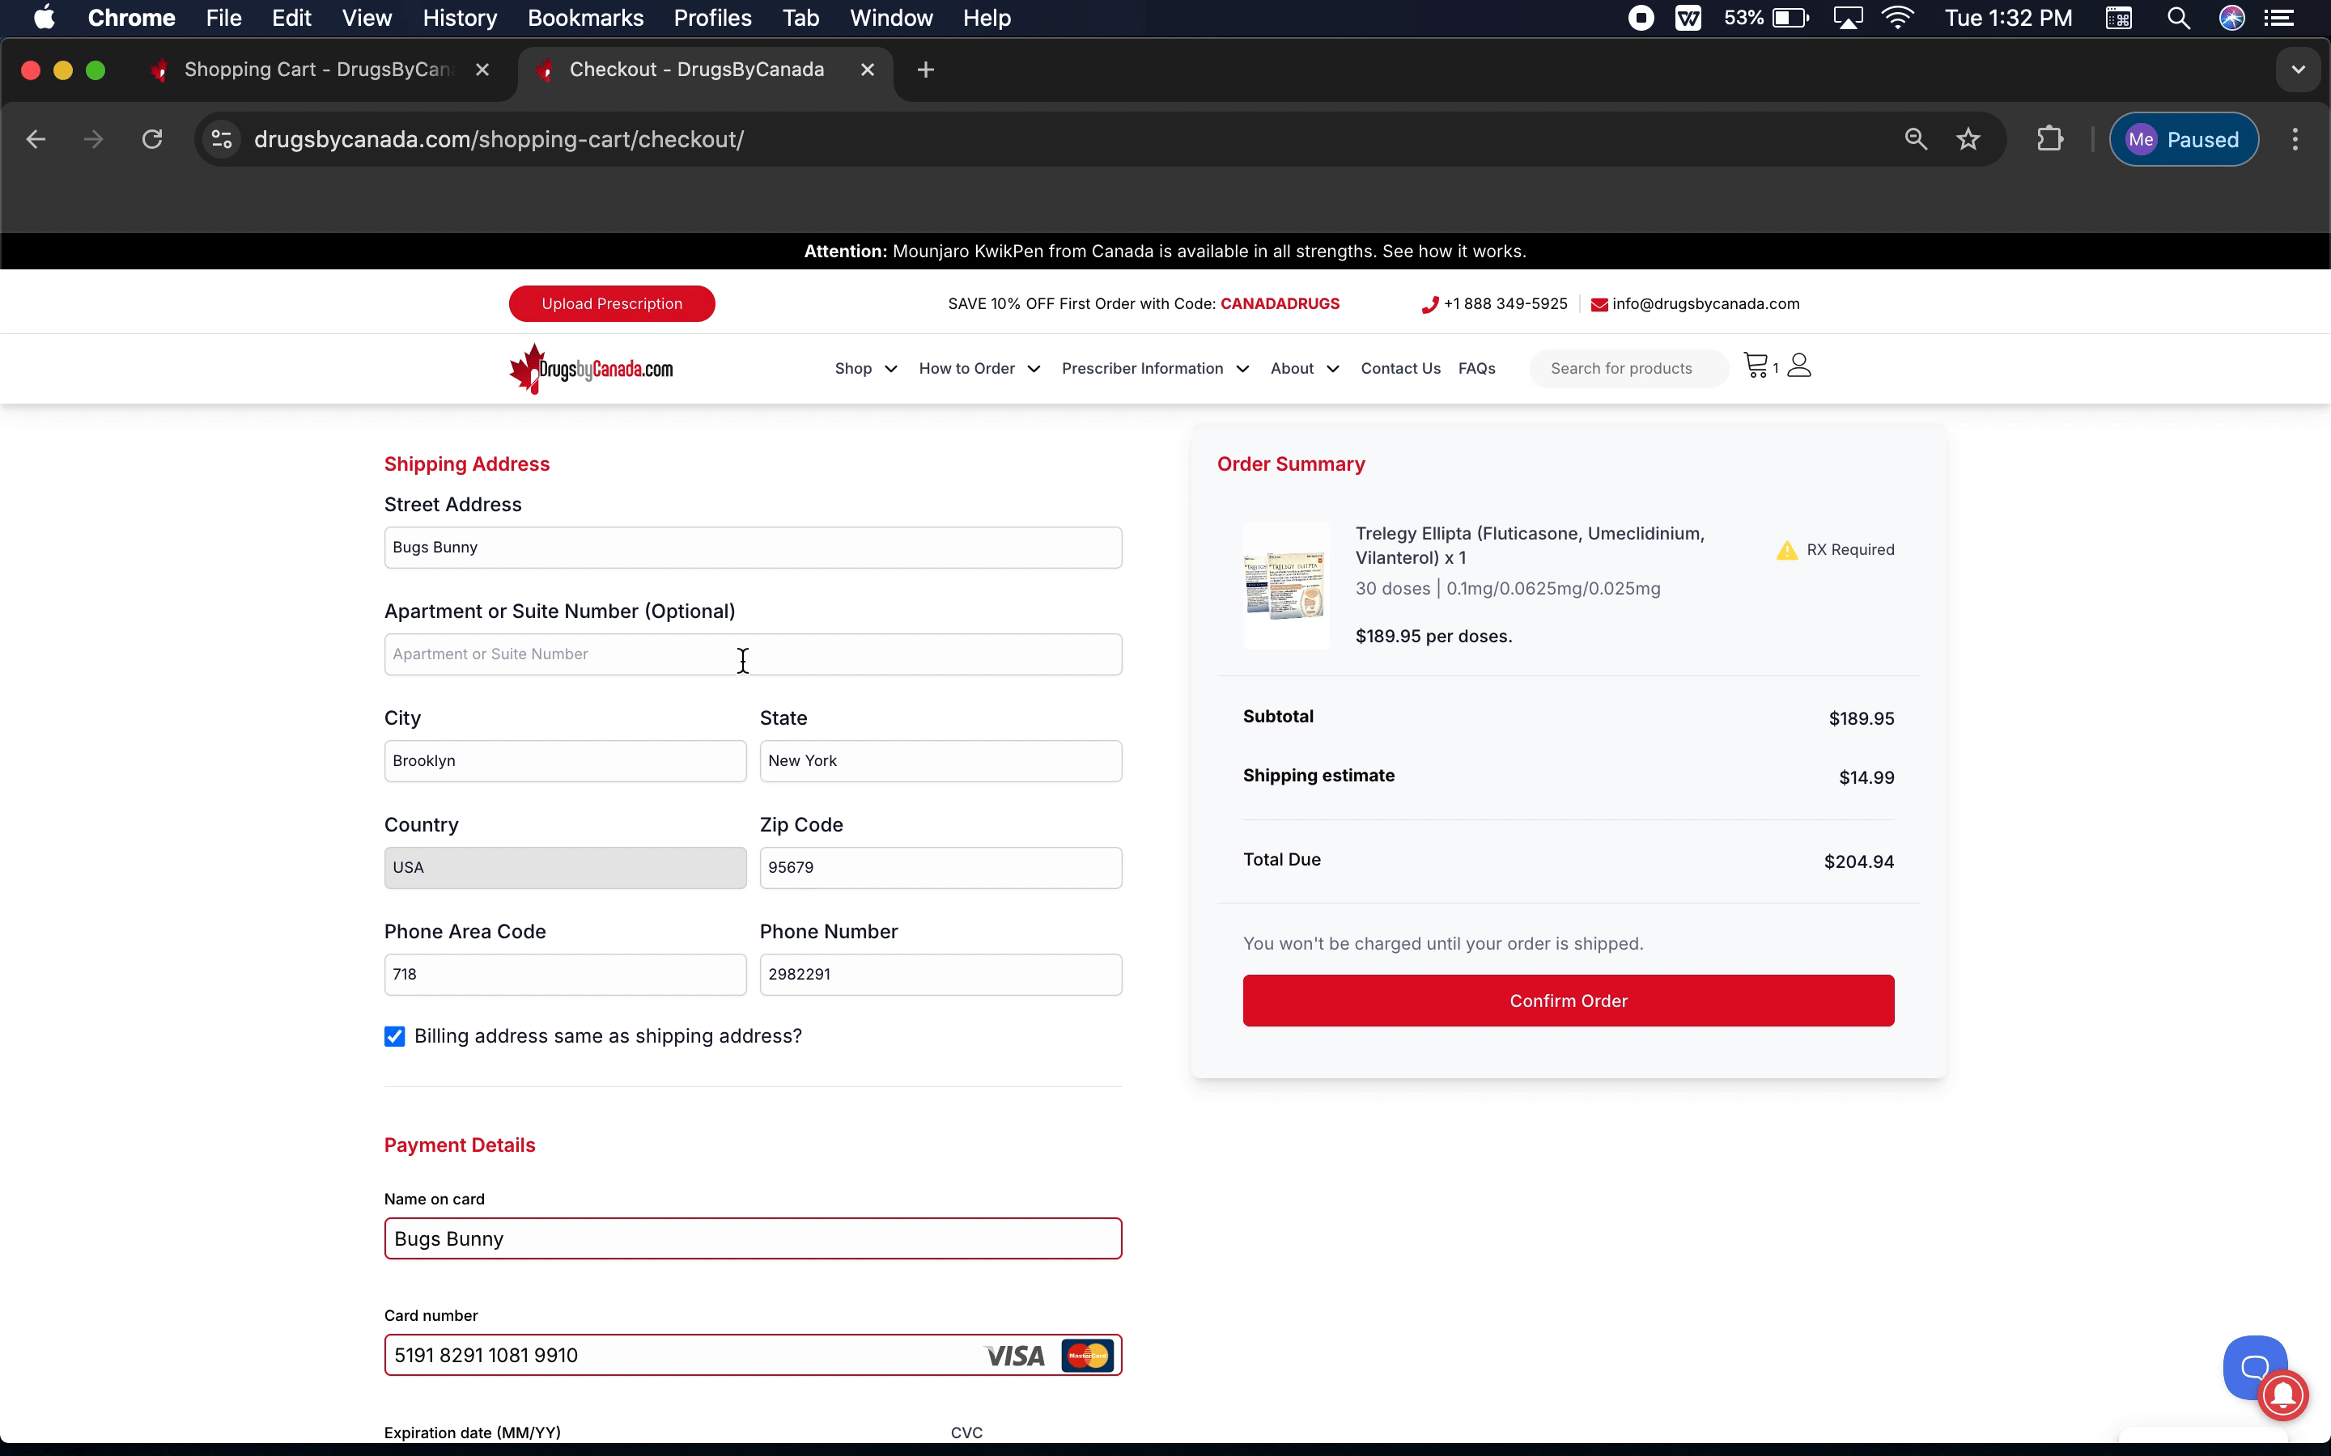
Task: Expand the About dropdown menu
Action: click(x=1304, y=369)
